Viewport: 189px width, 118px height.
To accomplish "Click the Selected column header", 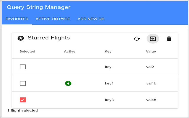I will 27,52.
